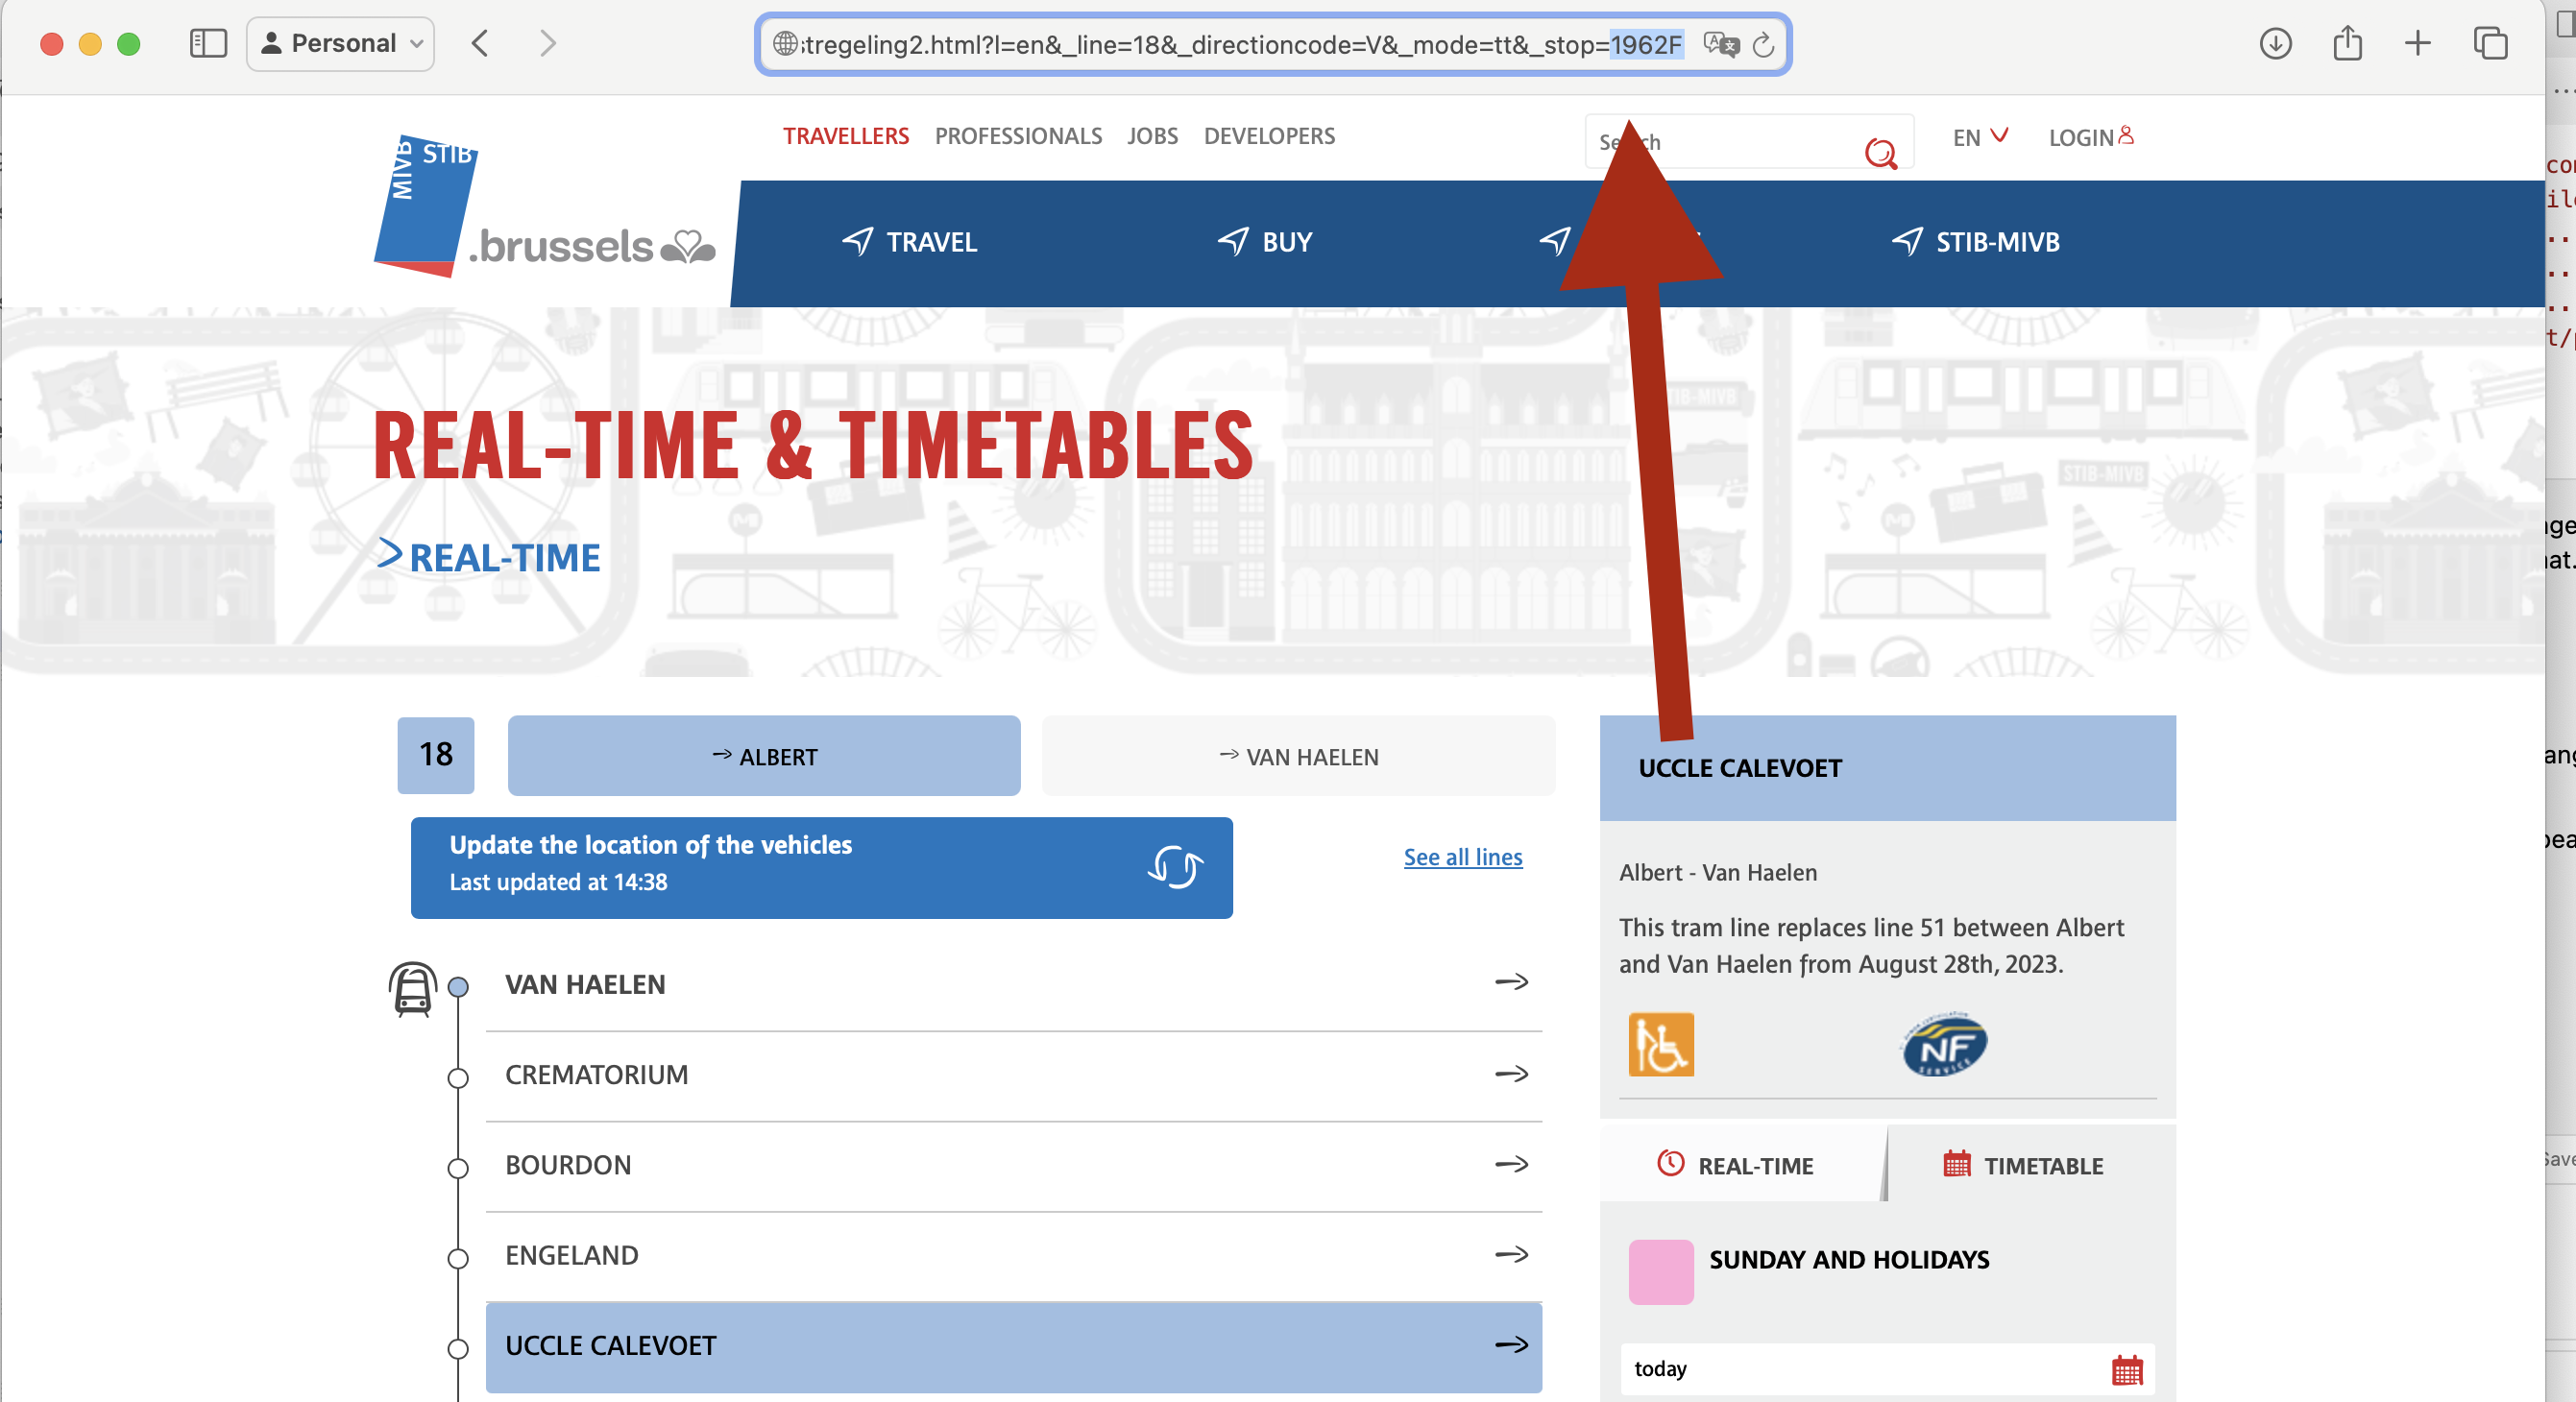Select the ALBERT direction toggle
The image size is (2576, 1402).
click(764, 755)
